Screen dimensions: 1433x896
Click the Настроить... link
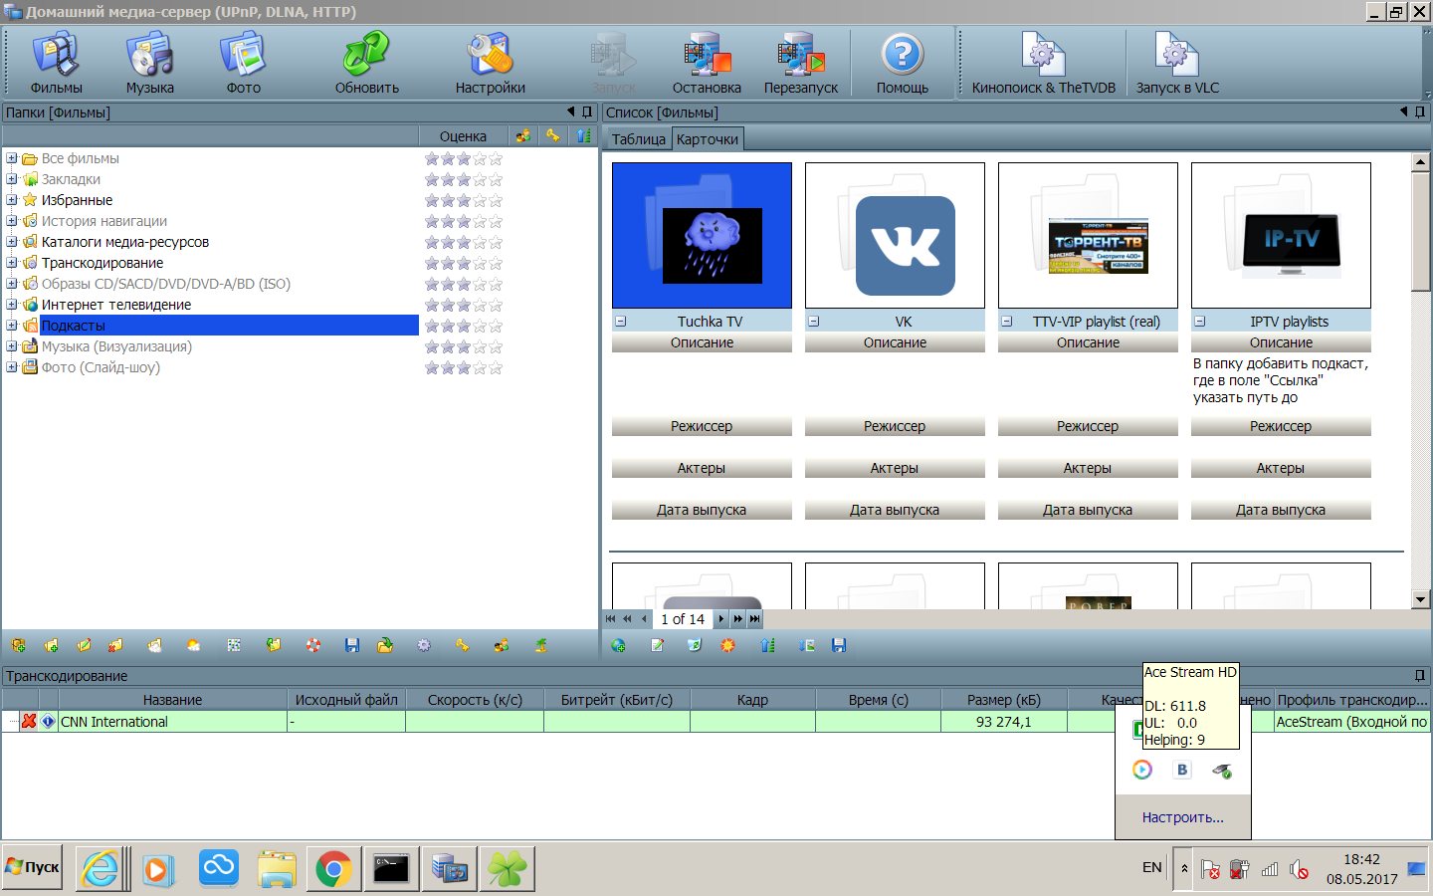(1182, 817)
